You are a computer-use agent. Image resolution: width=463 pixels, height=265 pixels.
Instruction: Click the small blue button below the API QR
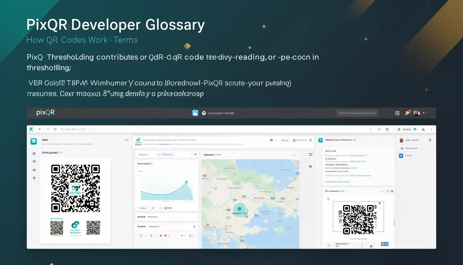point(384,244)
